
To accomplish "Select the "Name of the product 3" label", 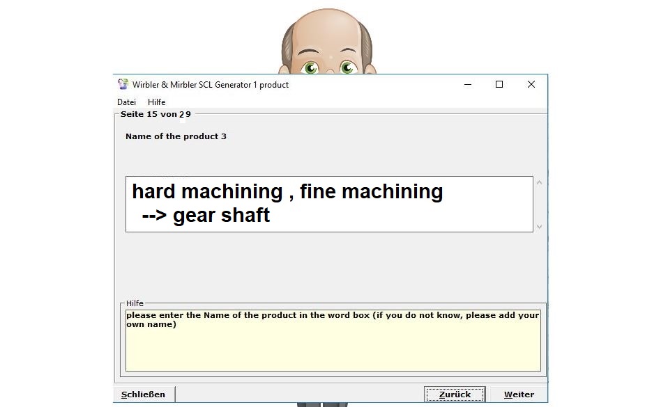I will [176, 136].
